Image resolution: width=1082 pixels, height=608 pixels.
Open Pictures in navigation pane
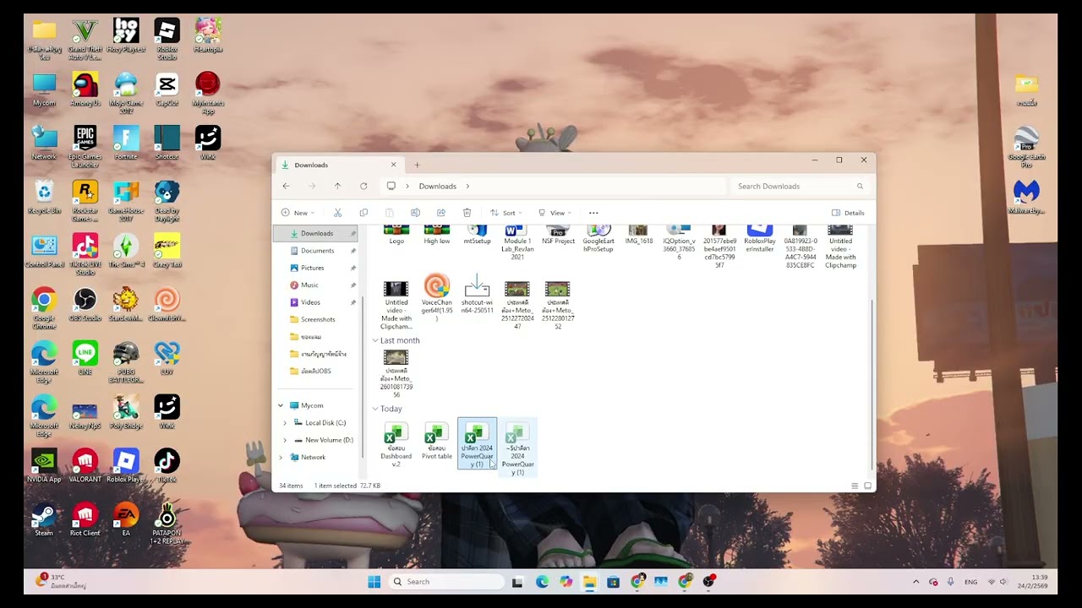312,268
